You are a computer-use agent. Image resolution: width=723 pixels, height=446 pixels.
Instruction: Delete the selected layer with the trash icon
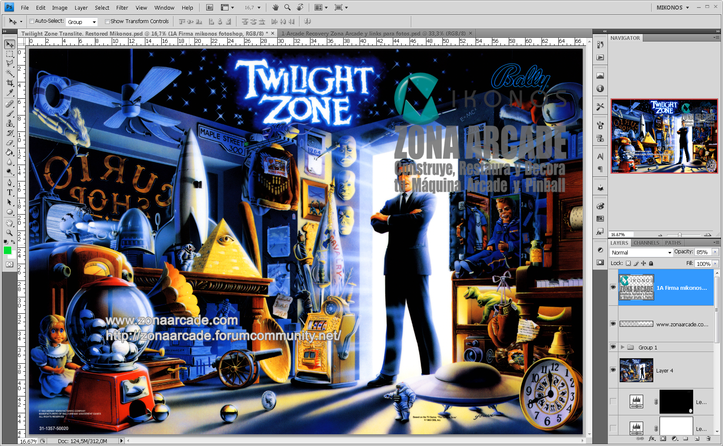[709, 439]
